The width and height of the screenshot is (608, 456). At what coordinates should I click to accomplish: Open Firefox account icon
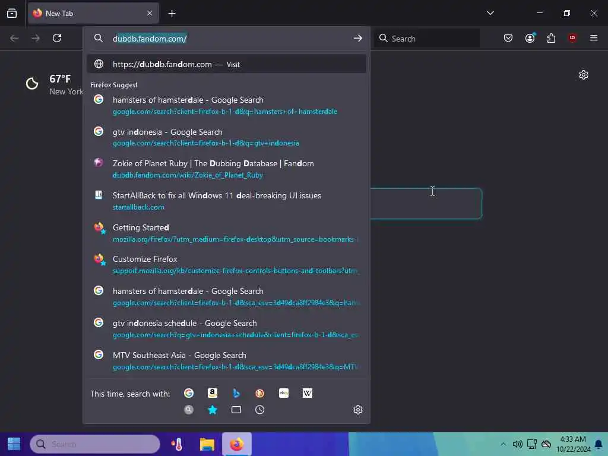click(530, 38)
